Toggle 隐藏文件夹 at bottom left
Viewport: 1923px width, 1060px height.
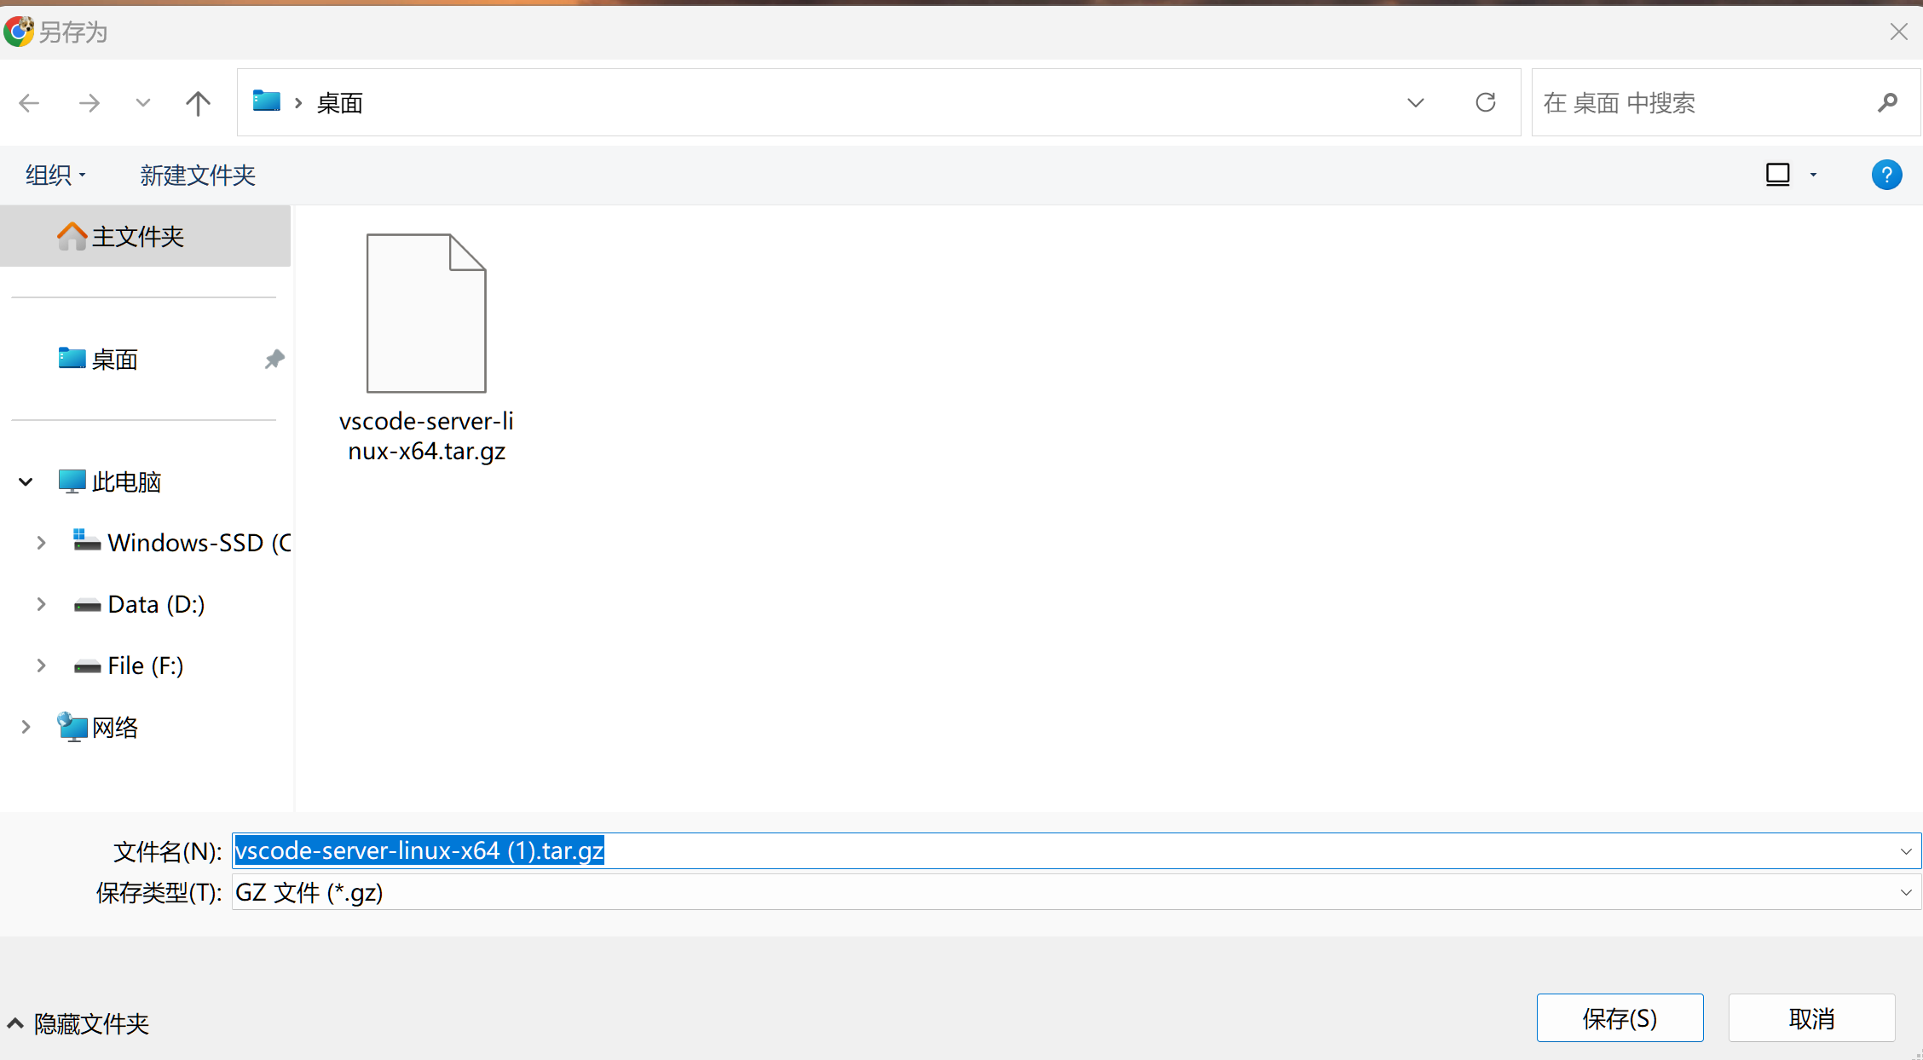tap(78, 1023)
